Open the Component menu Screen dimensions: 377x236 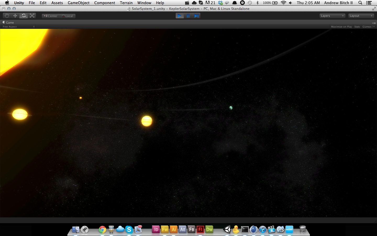tap(104, 3)
